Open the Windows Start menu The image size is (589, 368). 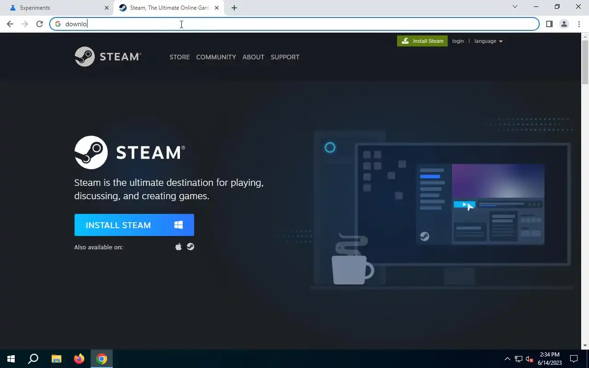pos(11,359)
